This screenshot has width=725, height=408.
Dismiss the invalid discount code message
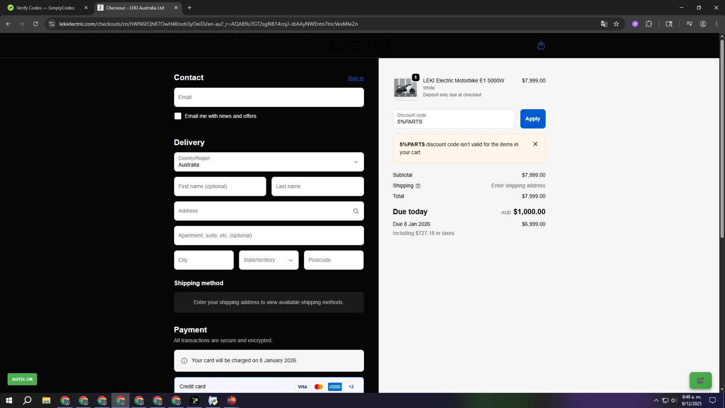(x=535, y=144)
